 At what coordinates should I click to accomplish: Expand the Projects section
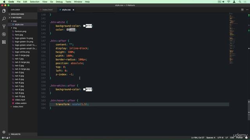(23, 134)
